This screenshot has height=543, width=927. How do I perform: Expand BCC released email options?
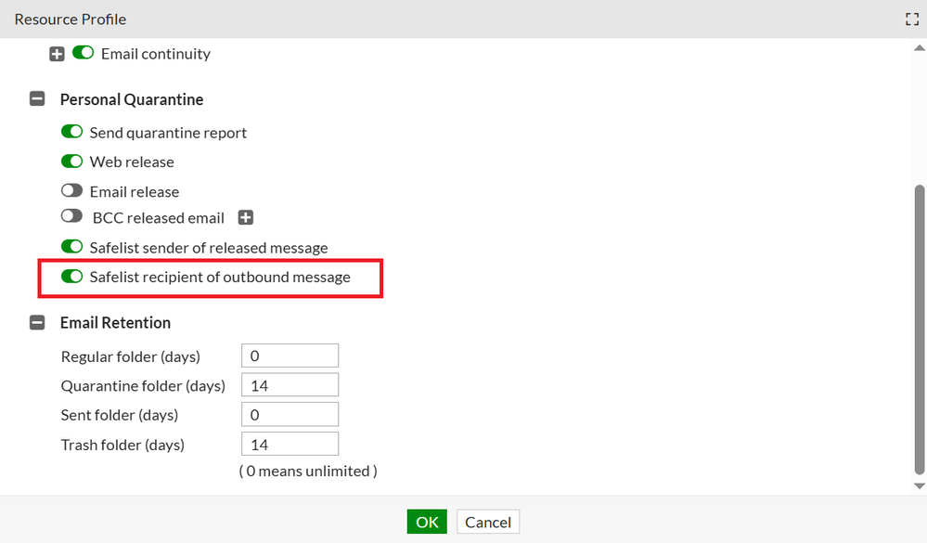(245, 218)
